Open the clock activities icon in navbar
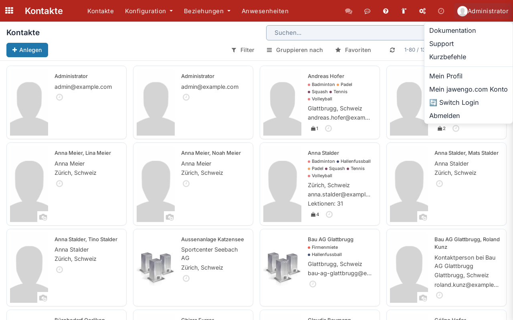Image resolution: width=513 pixels, height=320 pixels. [441, 11]
